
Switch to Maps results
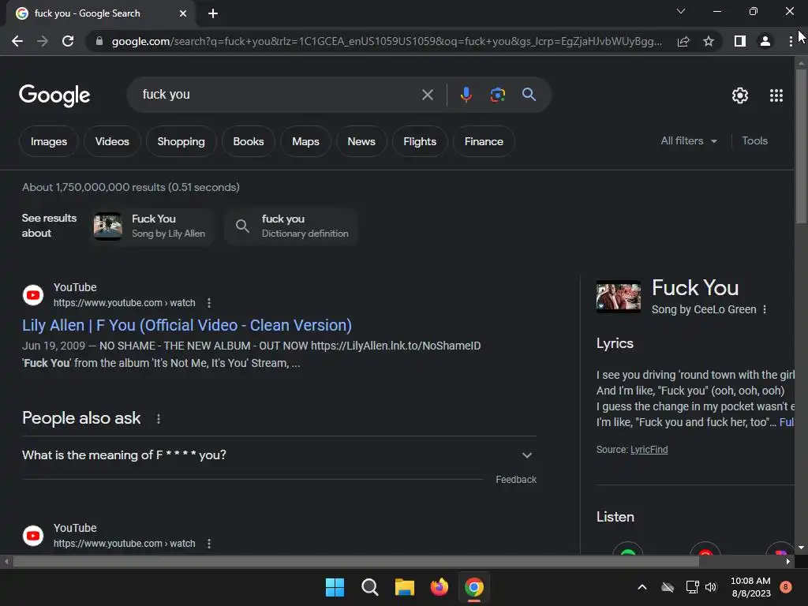pyautogui.click(x=305, y=141)
